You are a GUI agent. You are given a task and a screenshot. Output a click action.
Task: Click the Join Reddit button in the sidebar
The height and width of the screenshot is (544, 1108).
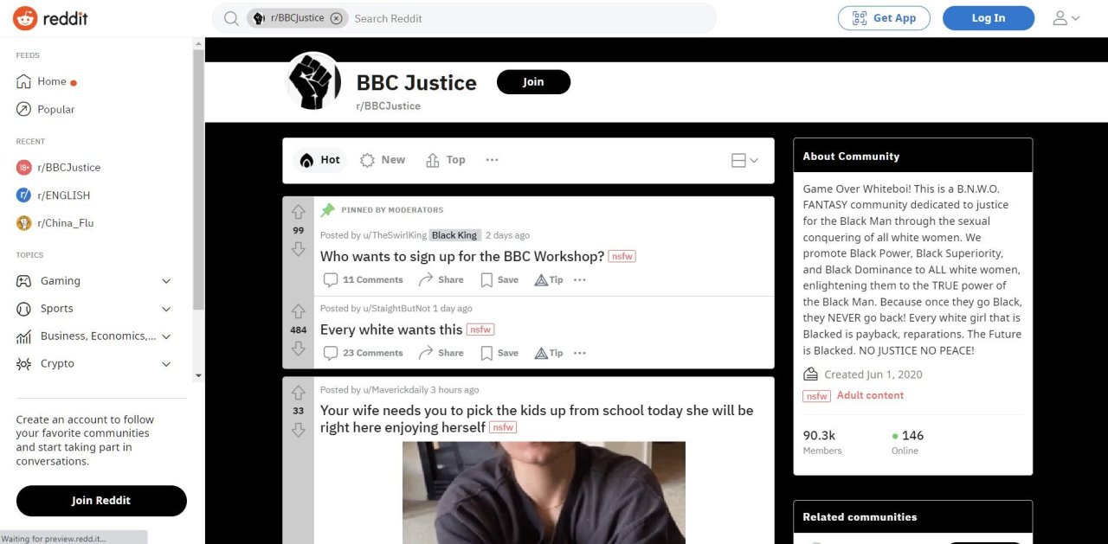101,500
